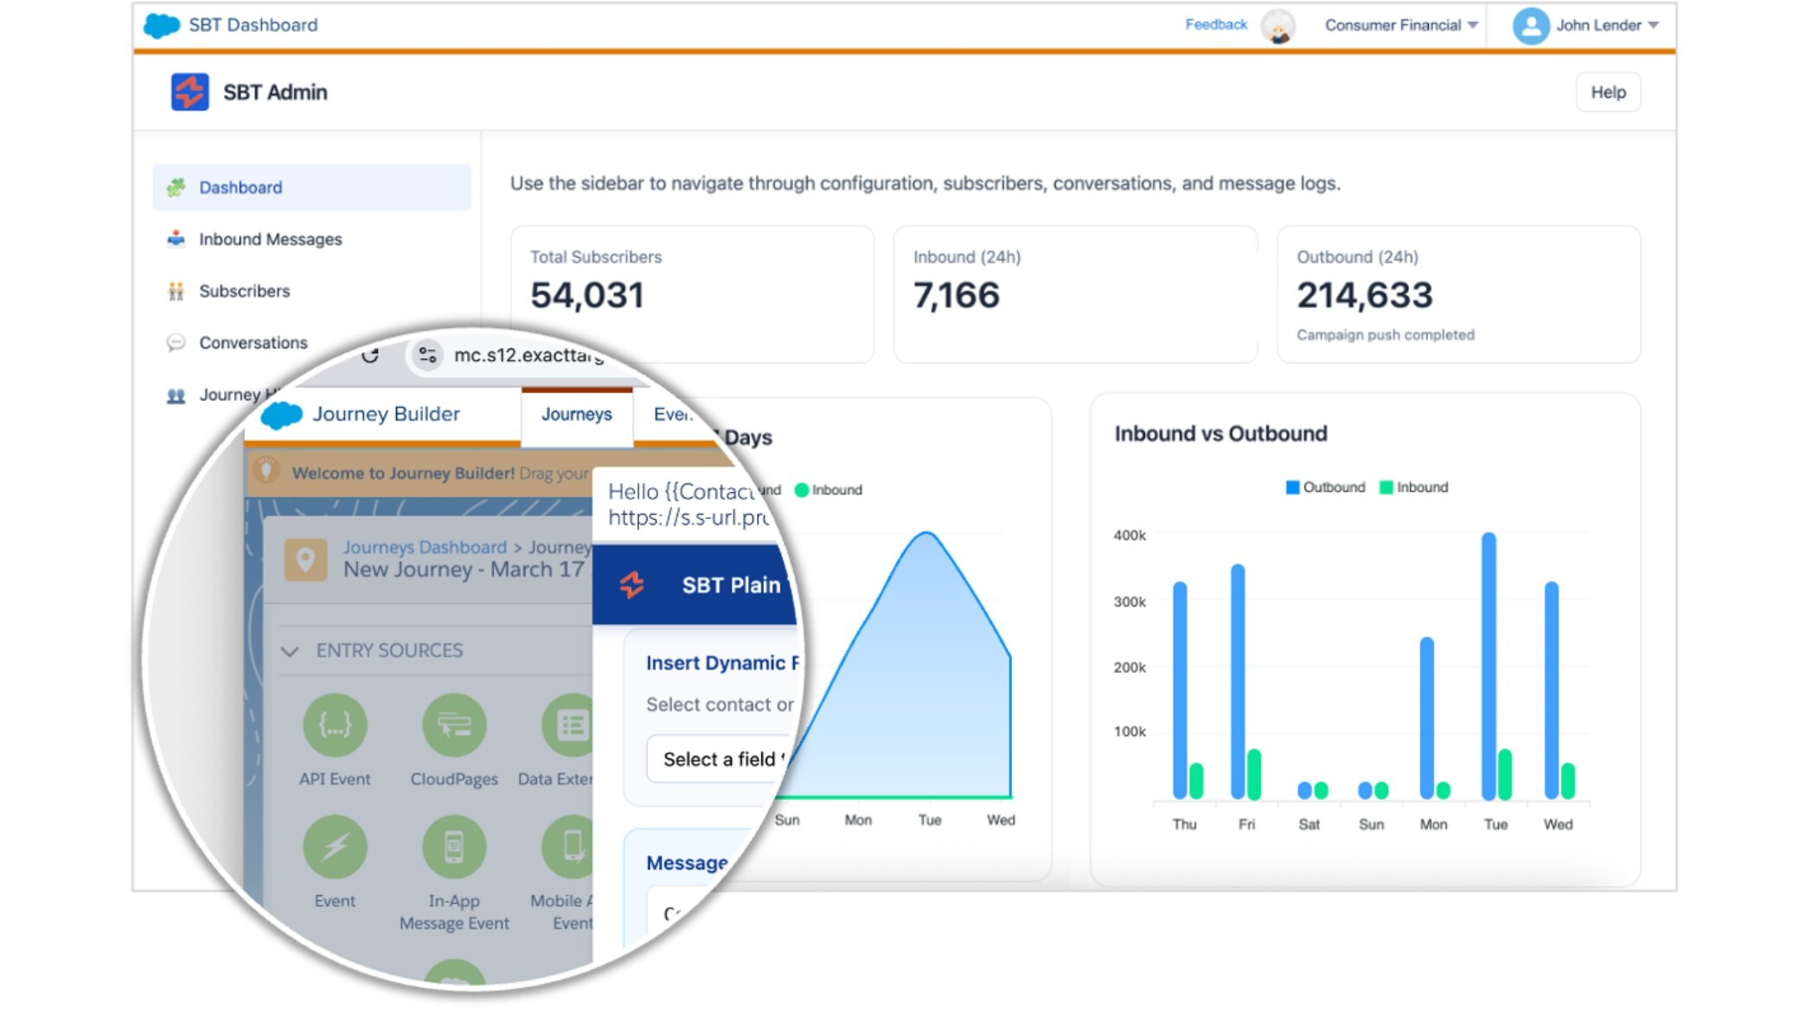The height and width of the screenshot is (1012, 1799).
Task: Collapse the ENTRY SOURCES section
Action: pos(290,651)
